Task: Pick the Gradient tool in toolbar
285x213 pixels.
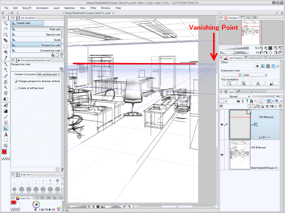Action: point(6,111)
